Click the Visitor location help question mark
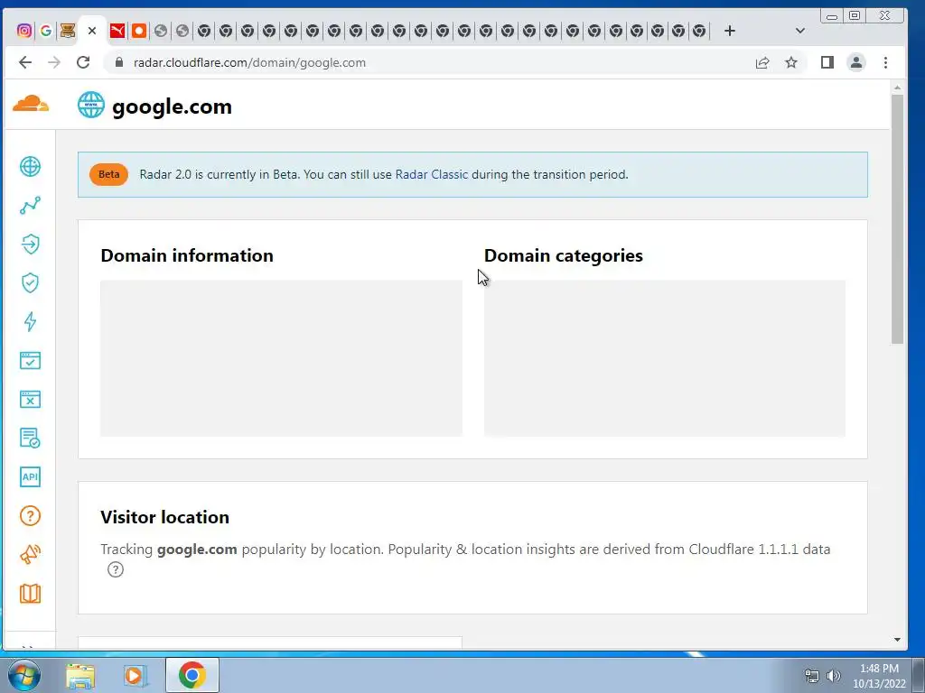Image resolution: width=925 pixels, height=693 pixels. [x=116, y=570]
